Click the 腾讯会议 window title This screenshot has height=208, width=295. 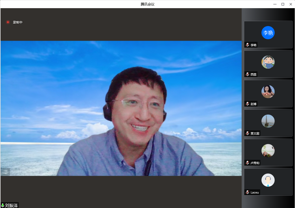pos(147,4)
